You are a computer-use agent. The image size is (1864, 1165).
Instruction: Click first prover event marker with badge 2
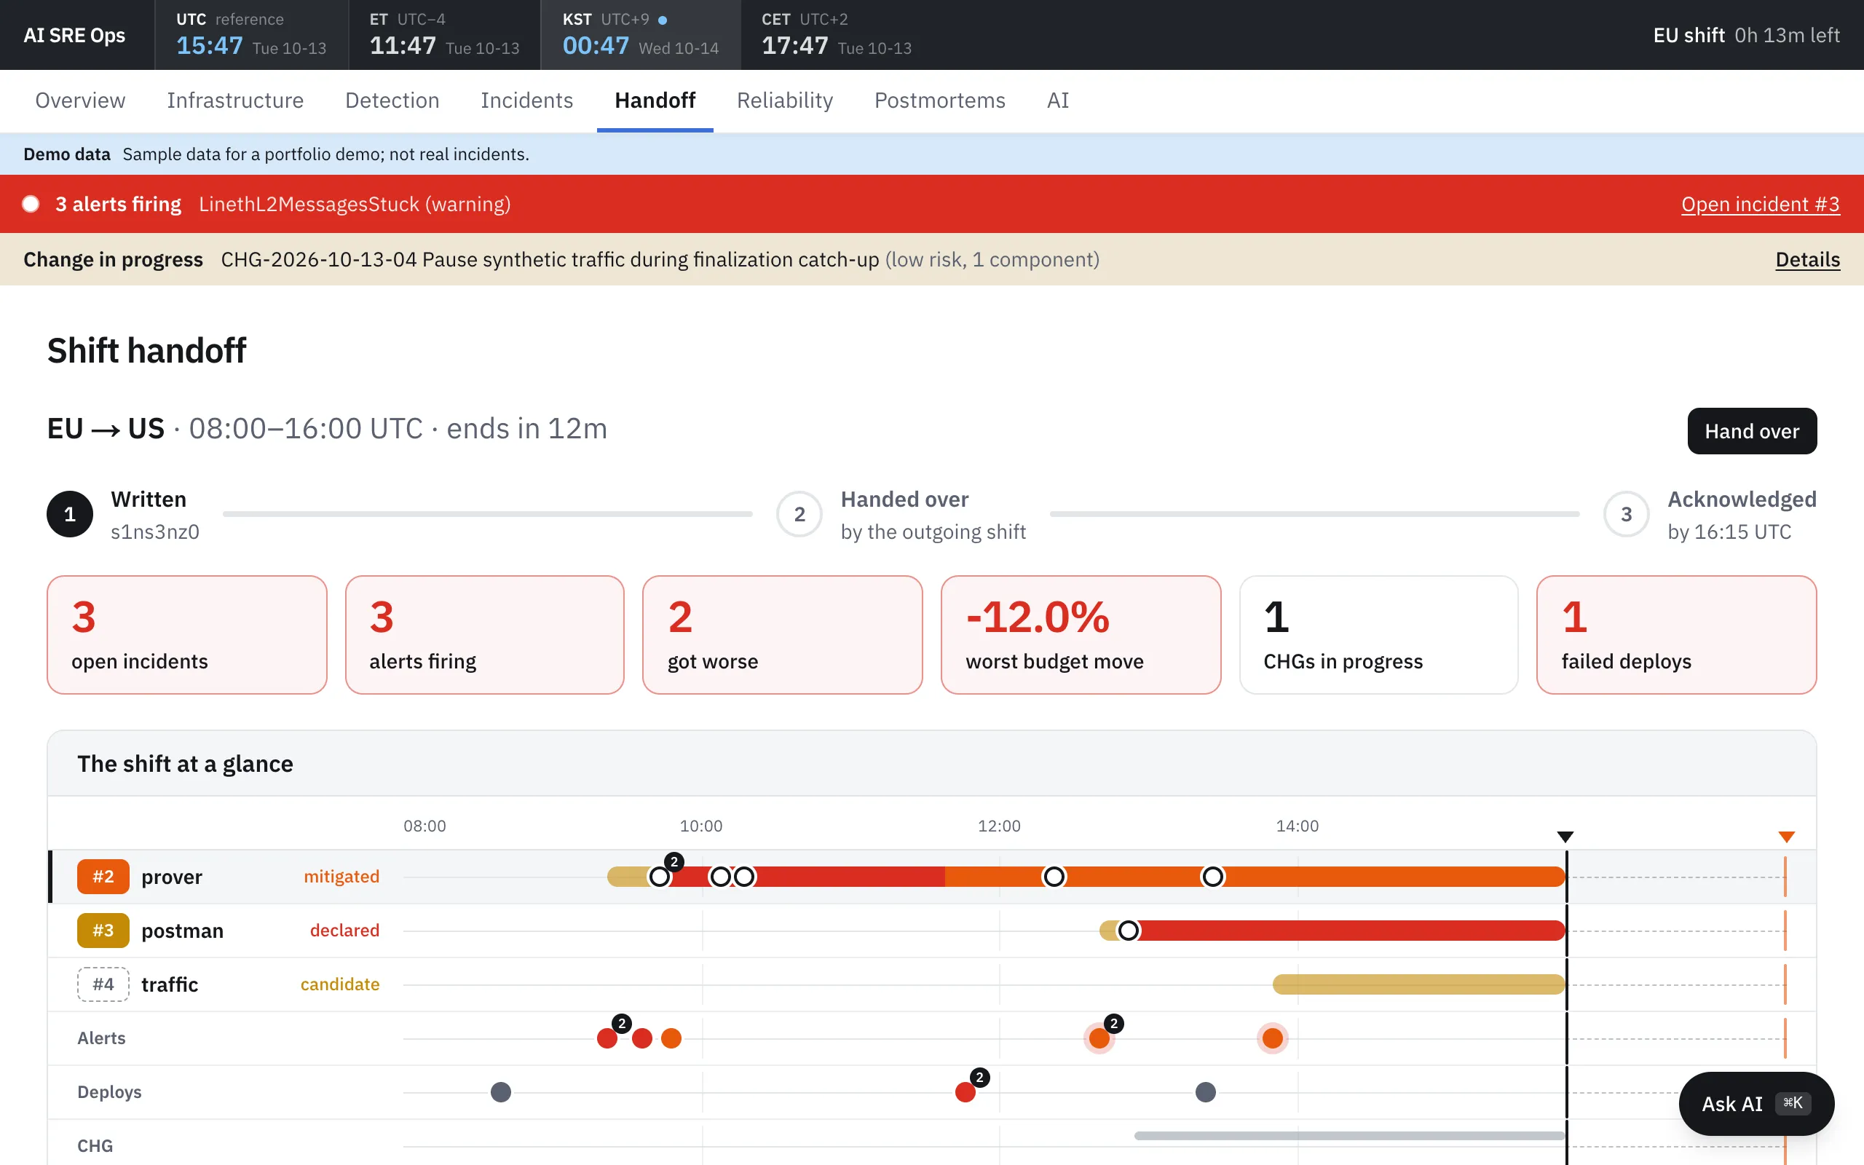660,877
